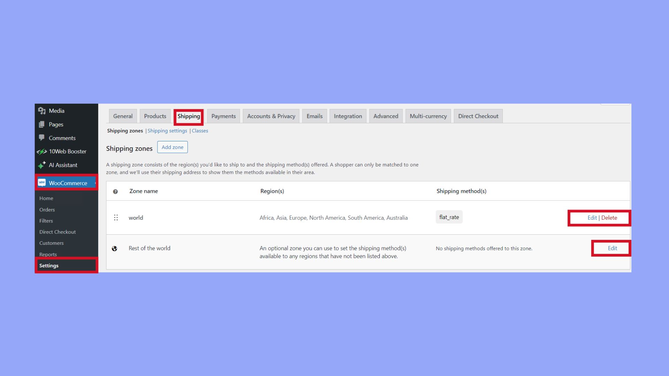Viewport: 669px width, 376px height.
Task: Open the Advanced settings tab
Action: tap(386, 116)
